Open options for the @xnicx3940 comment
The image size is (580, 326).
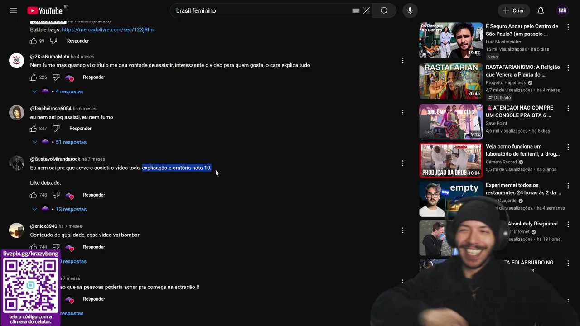403,230
